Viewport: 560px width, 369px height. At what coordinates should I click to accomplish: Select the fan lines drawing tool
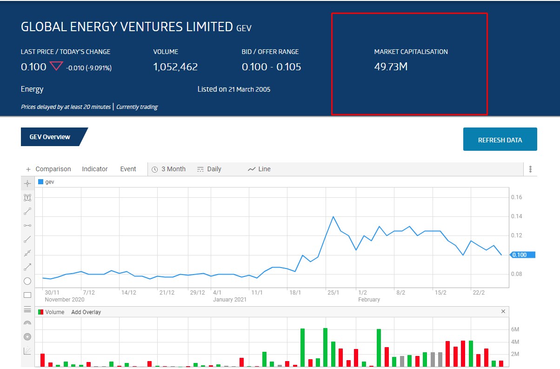pos(27,350)
